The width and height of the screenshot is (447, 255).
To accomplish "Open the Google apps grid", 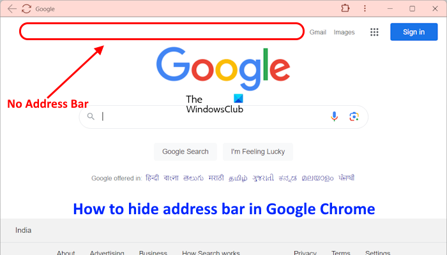I will (x=374, y=32).
